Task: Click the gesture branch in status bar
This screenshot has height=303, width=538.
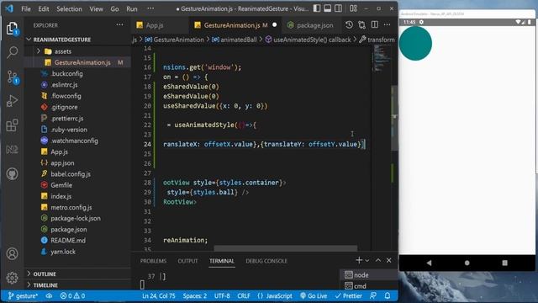Action: [23, 295]
